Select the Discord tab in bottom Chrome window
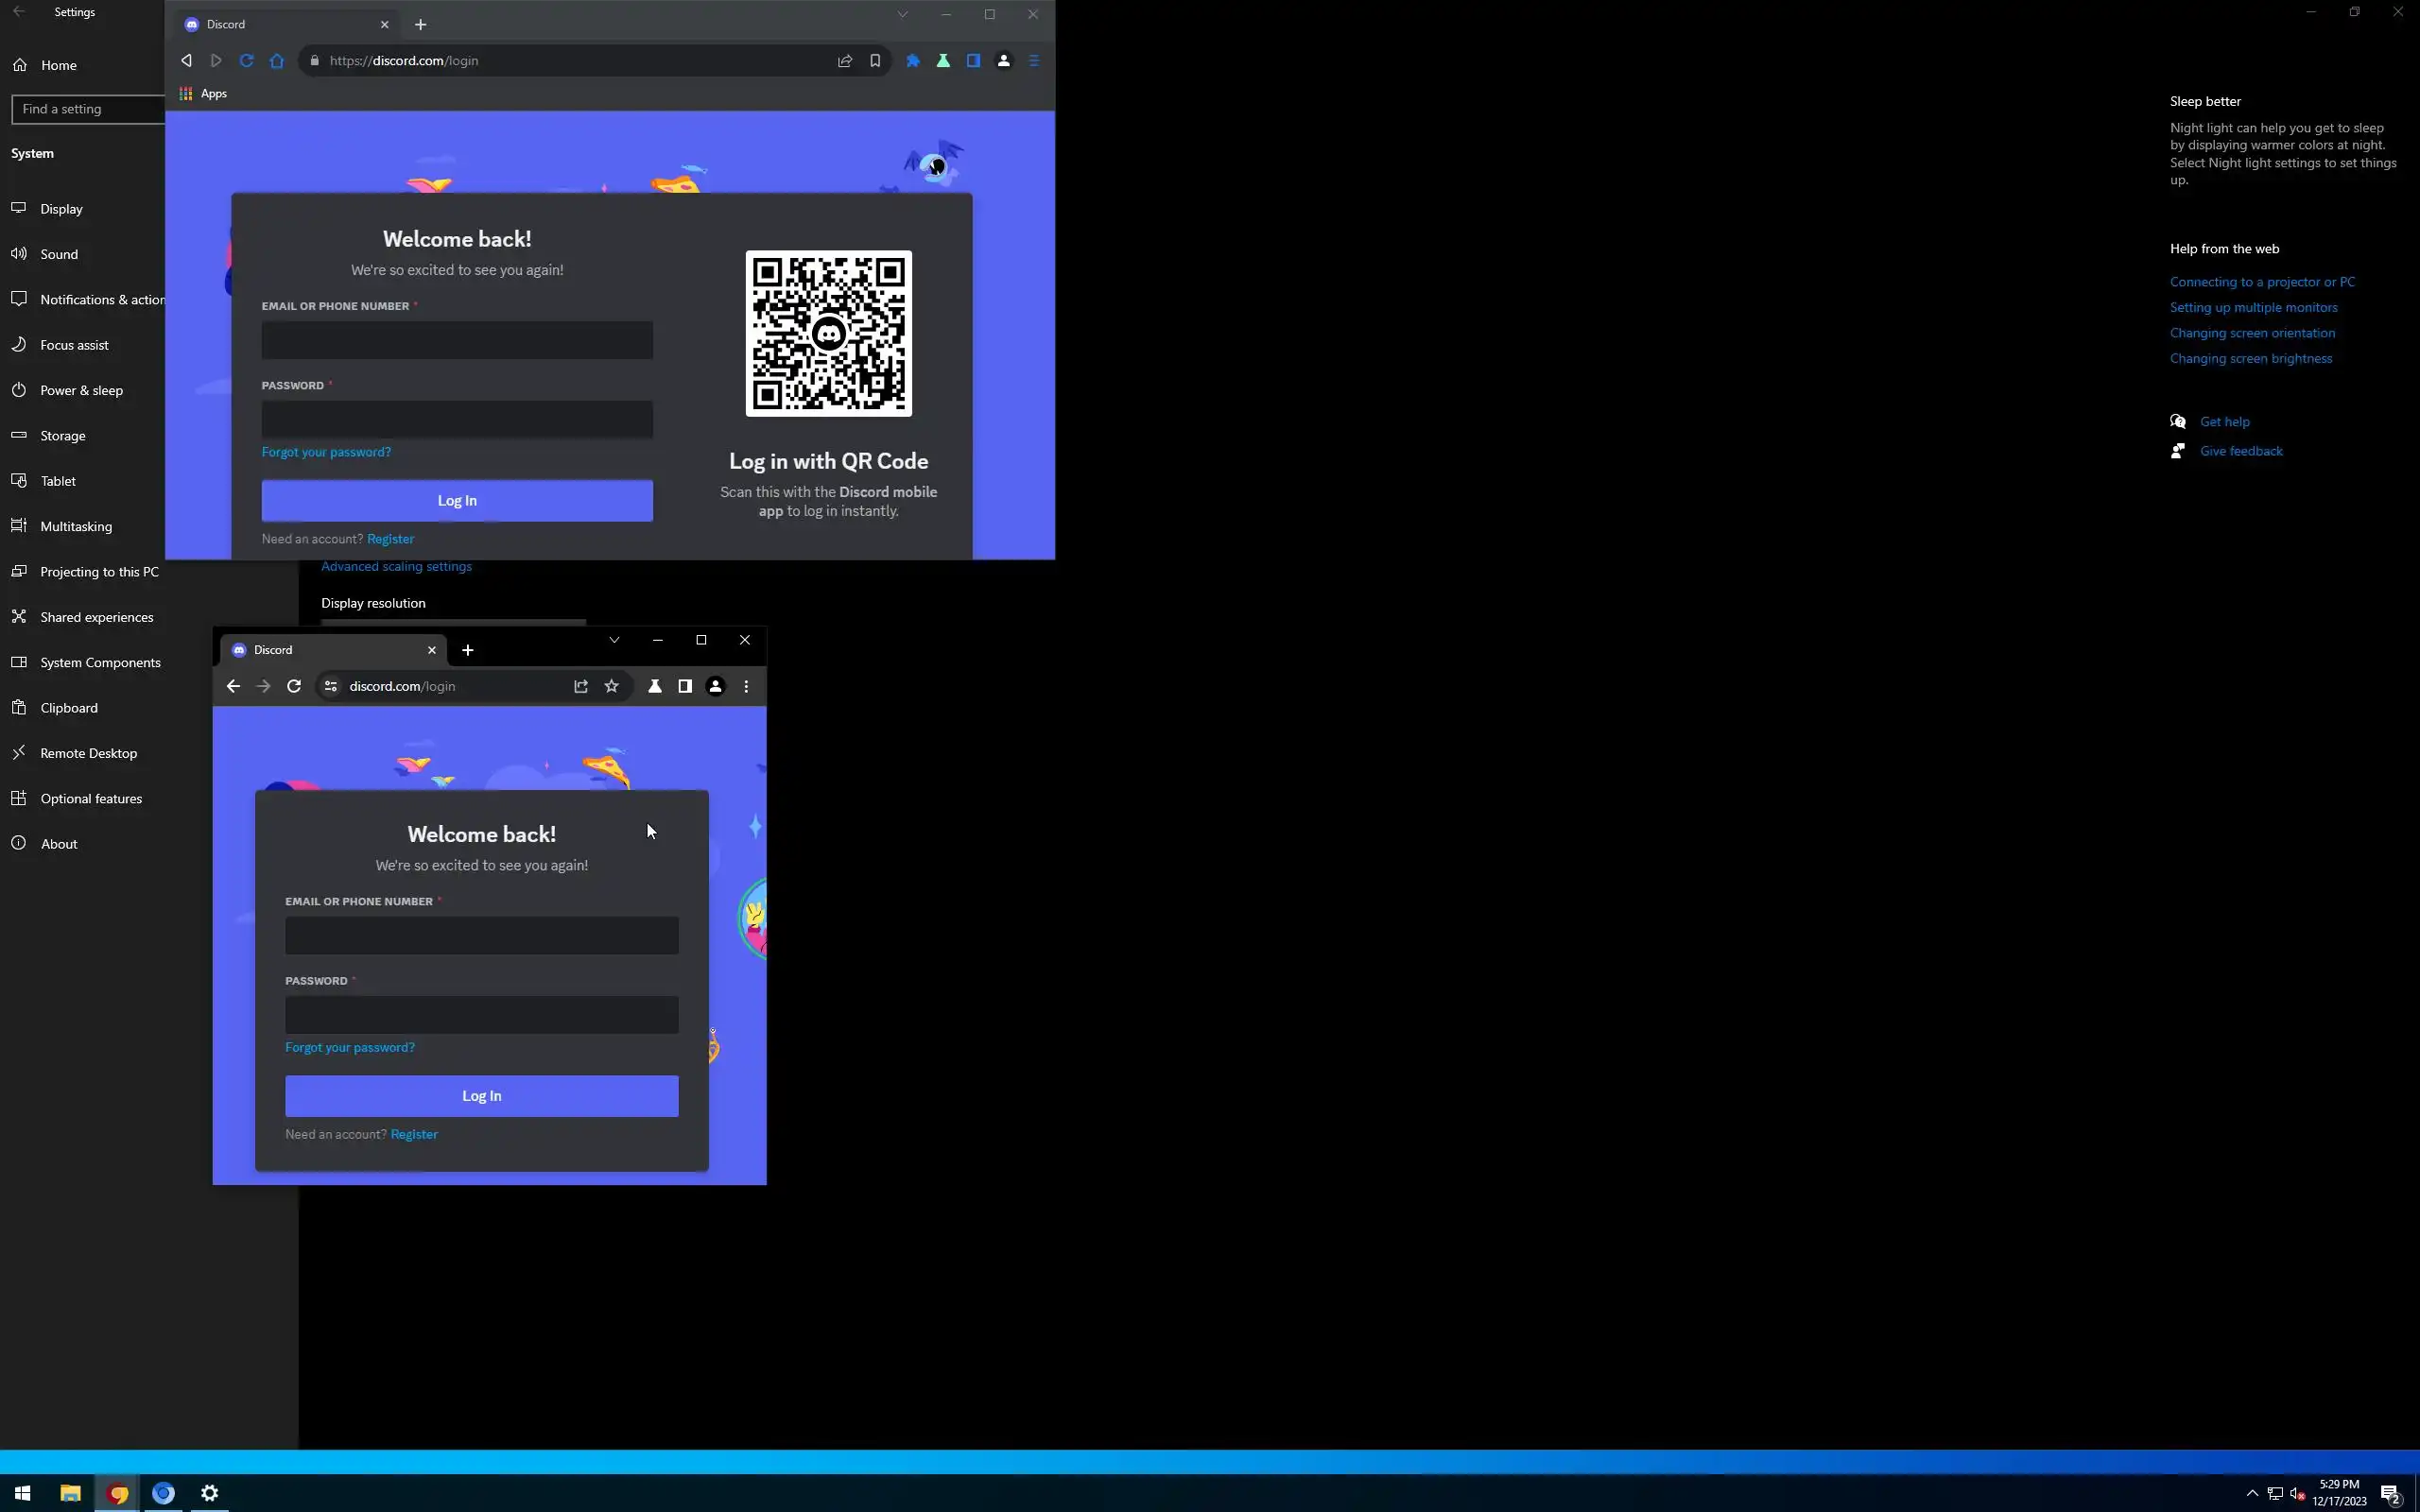This screenshot has height=1512, width=2420. tap(320, 650)
